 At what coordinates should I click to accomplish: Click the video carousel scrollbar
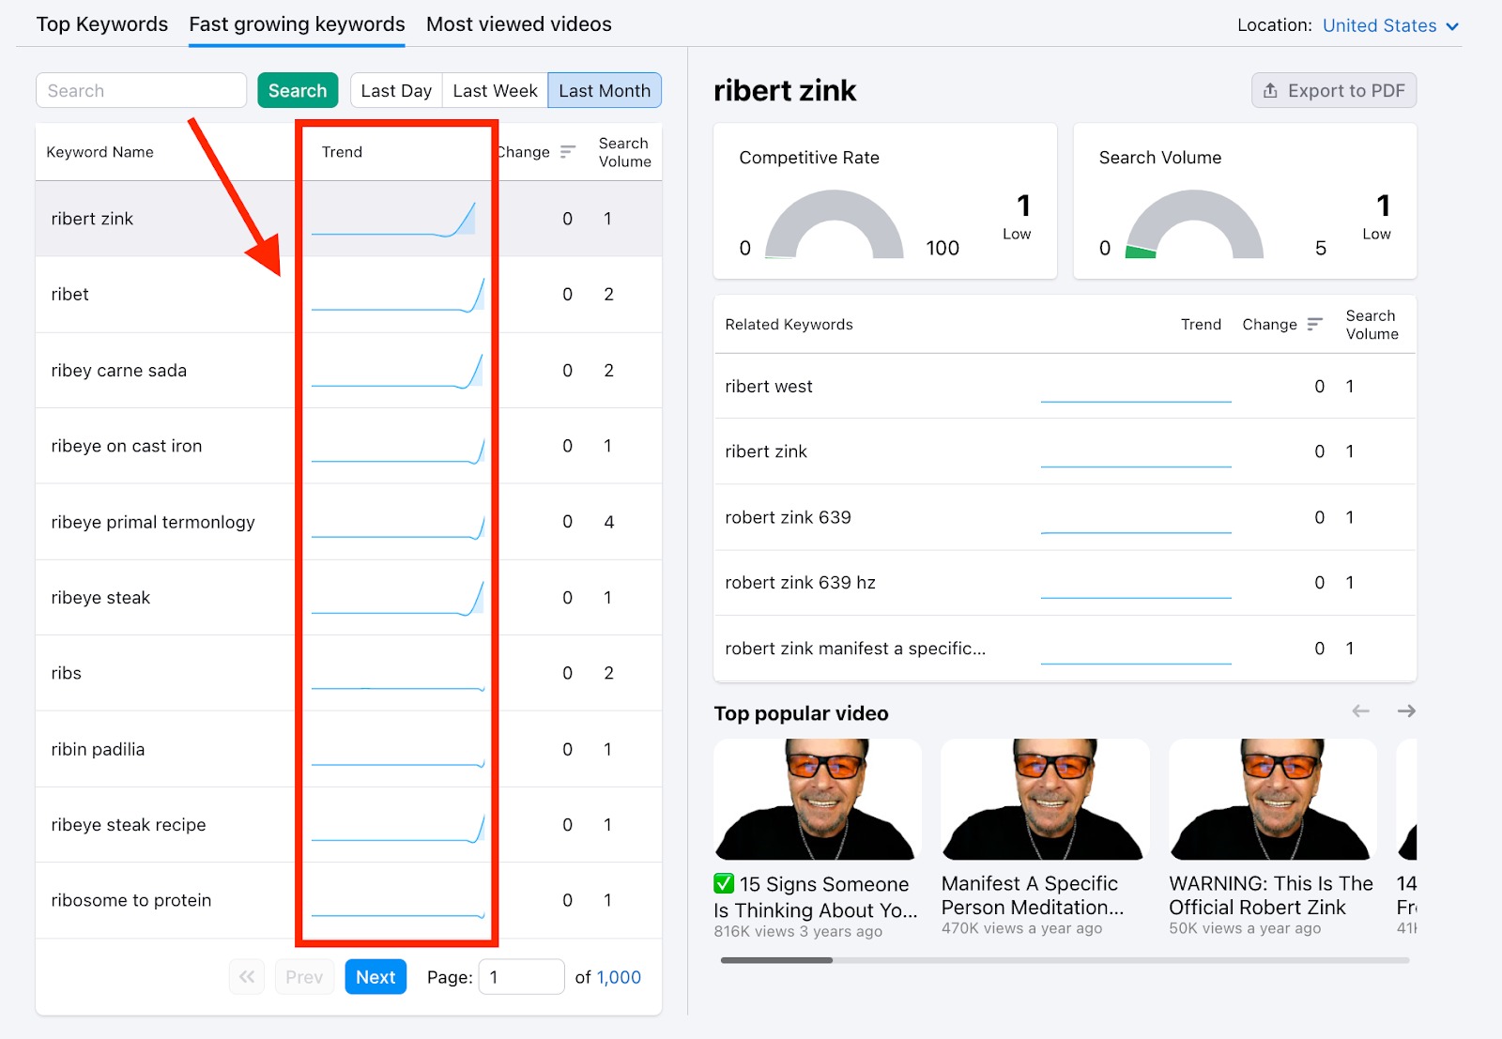[x=779, y=959]
